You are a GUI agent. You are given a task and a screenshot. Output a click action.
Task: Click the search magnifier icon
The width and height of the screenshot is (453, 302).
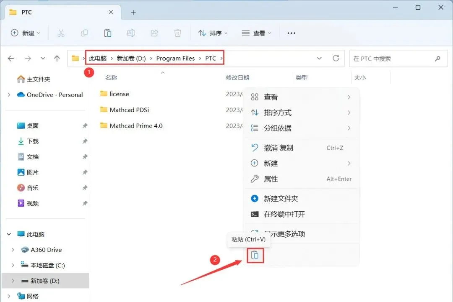(437, 59)
